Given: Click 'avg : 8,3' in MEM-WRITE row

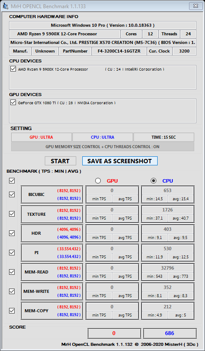Looking at the screenshot, I should coord(180,296).
